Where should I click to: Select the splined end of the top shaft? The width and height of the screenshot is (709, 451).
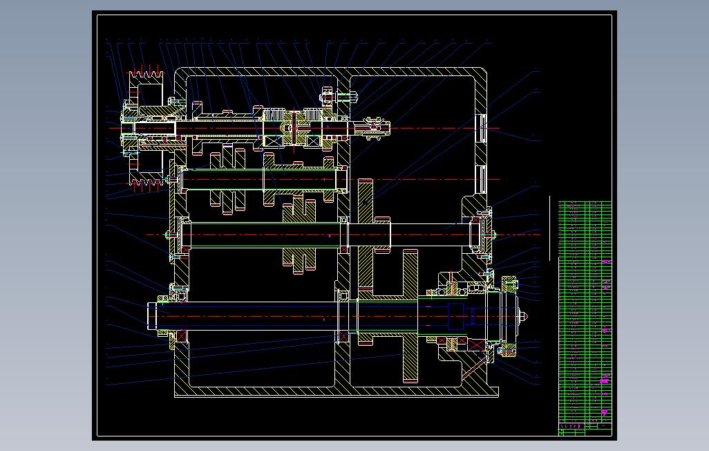(372, 128)
